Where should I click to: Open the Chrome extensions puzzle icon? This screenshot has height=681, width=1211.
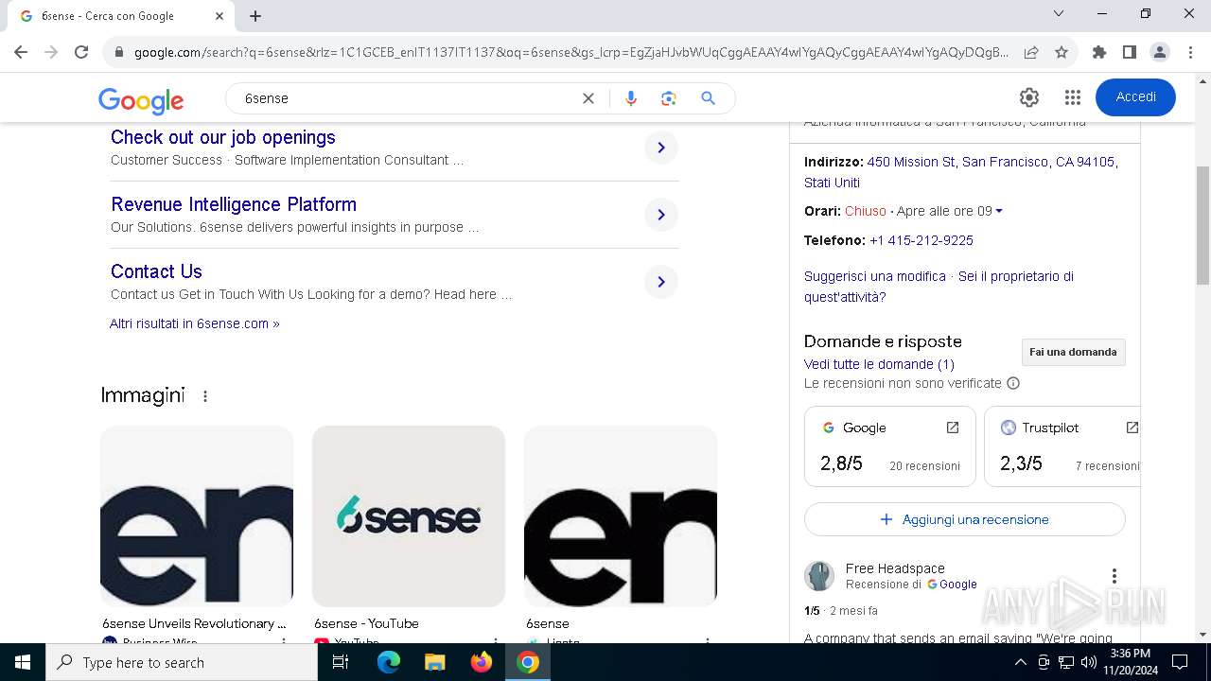coord(1098,52)
